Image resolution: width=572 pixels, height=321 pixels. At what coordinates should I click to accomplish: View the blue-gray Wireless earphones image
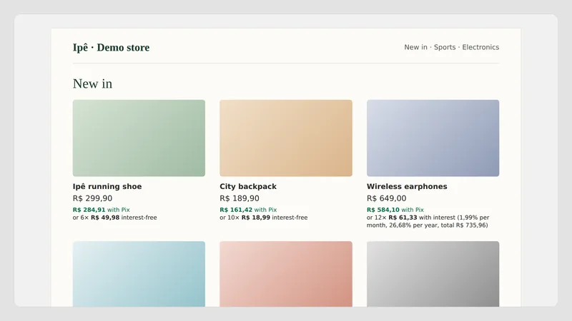tap(433, 138)
